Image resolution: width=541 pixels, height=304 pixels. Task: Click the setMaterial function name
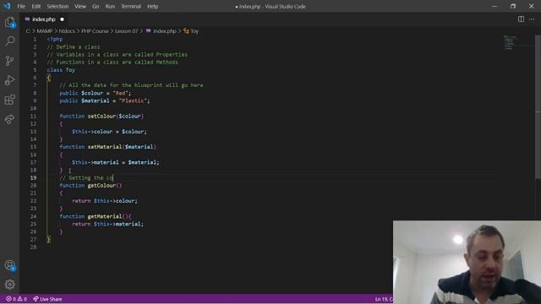pyautogui.click(x=105, y=147)
